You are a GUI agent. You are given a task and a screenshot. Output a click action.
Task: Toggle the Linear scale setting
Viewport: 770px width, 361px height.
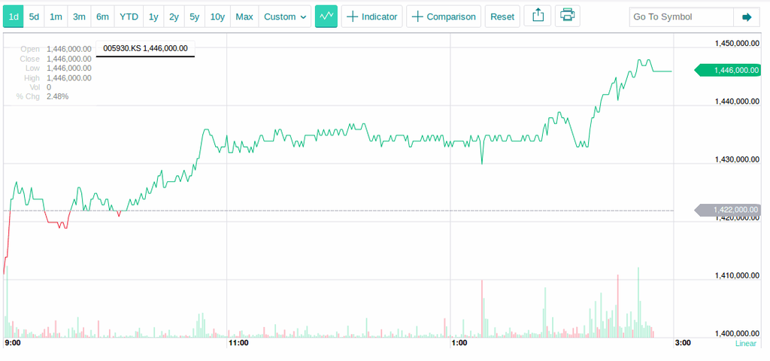[745, 343]
